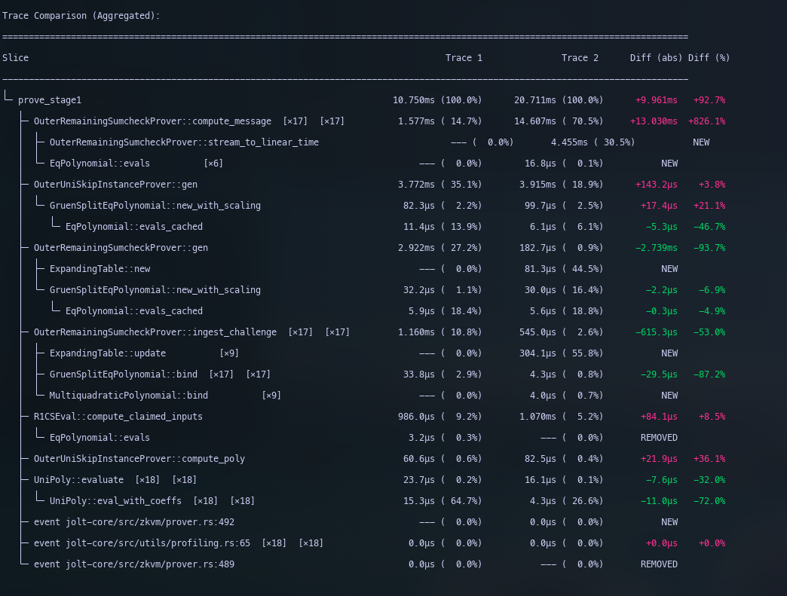Click the Trace 1 column header
This screenshot has height=596, width=787.
tap(464, 58)
